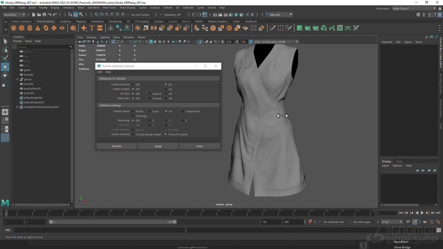Expand modelPanel4ViewSelectedSet in Outliner
Viewport: 443px width, 249px height.
pos(18,107)
